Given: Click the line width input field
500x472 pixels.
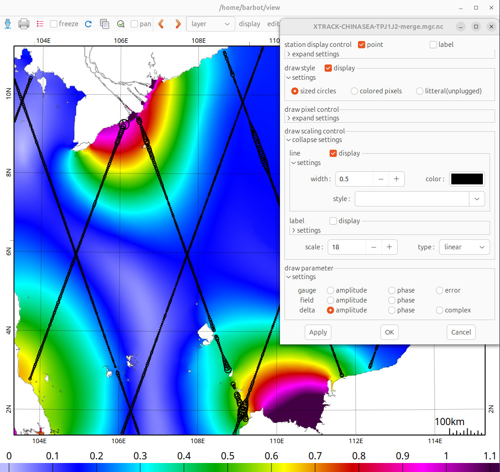Looking at the screenshot, I should pos(354,179).
